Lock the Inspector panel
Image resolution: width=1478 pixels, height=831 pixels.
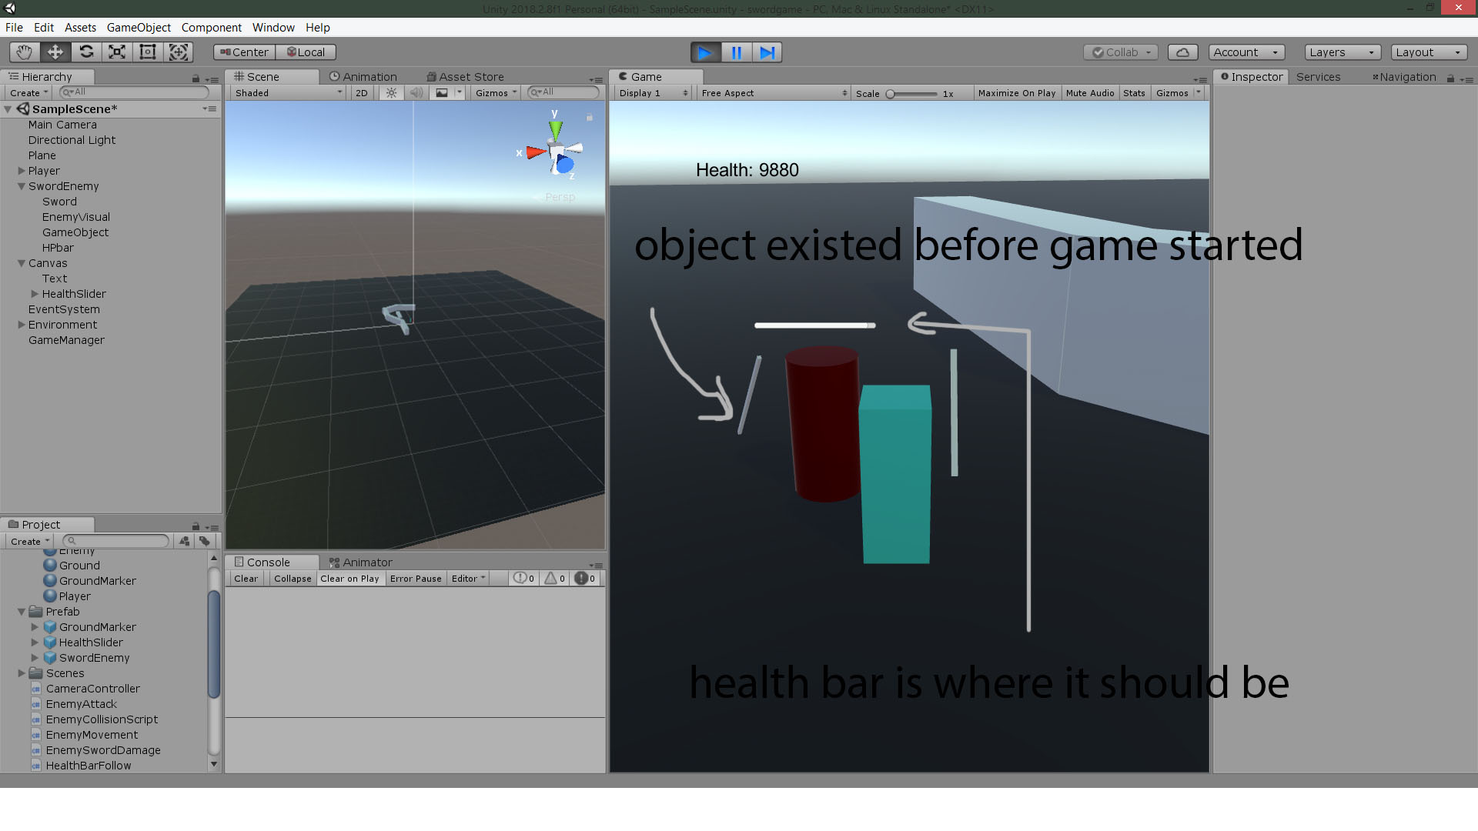pos(1450,78)
